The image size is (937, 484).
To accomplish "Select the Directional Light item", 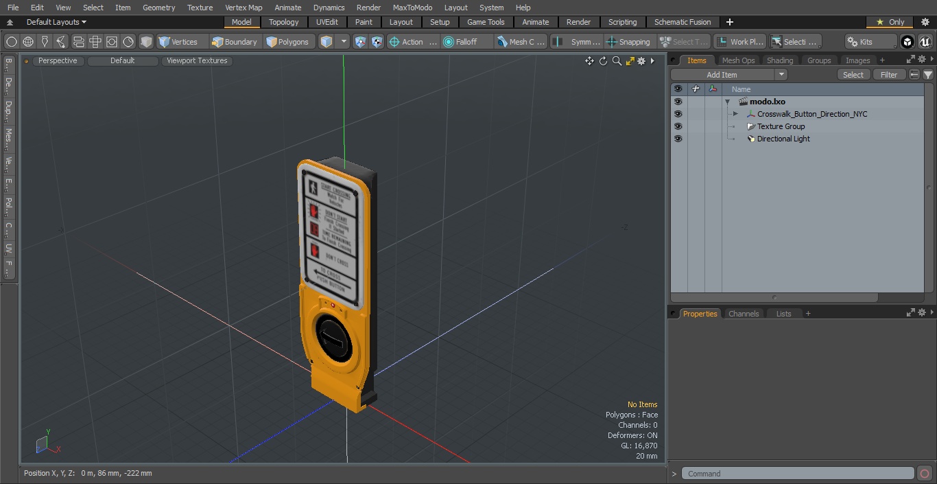I will pos(783,139).
